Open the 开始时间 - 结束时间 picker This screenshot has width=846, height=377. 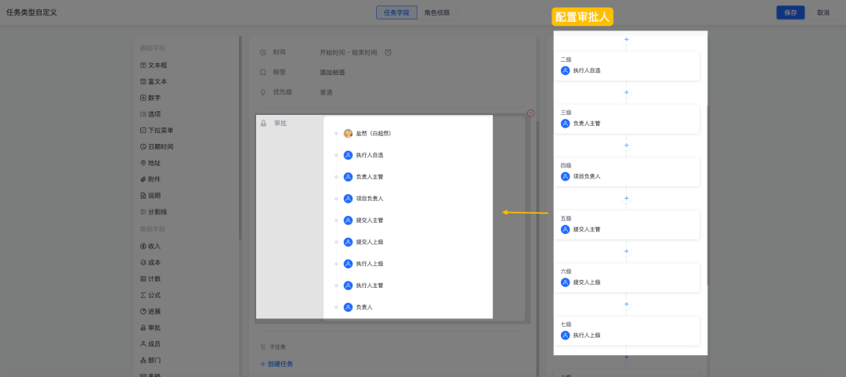pos(348,52)
